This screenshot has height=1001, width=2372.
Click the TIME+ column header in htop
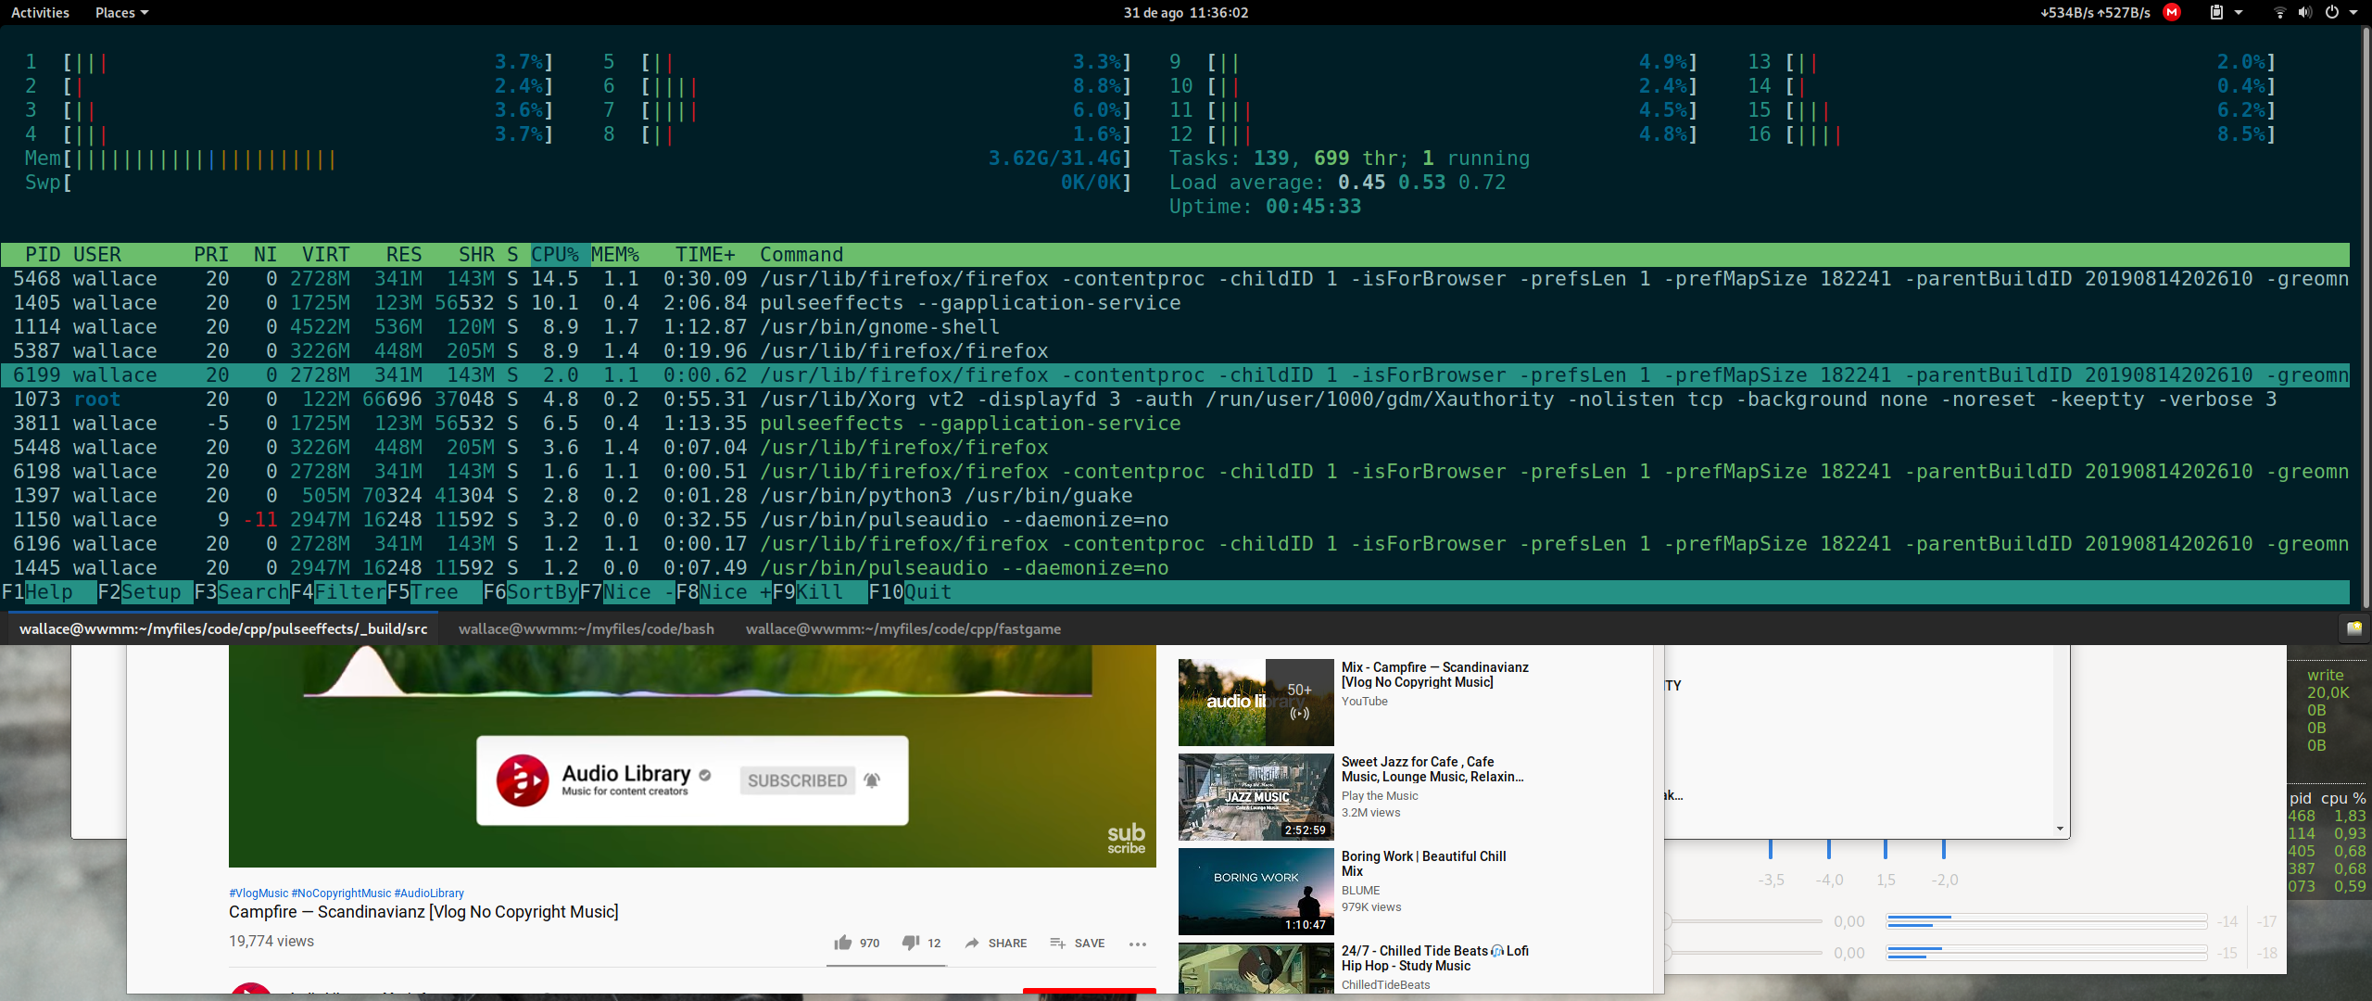[705, 255]
